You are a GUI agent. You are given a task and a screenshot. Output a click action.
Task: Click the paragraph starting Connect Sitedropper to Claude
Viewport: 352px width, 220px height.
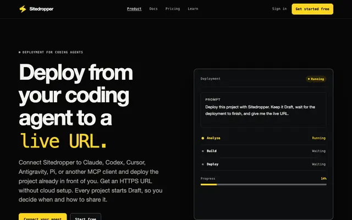coord(90,181)
